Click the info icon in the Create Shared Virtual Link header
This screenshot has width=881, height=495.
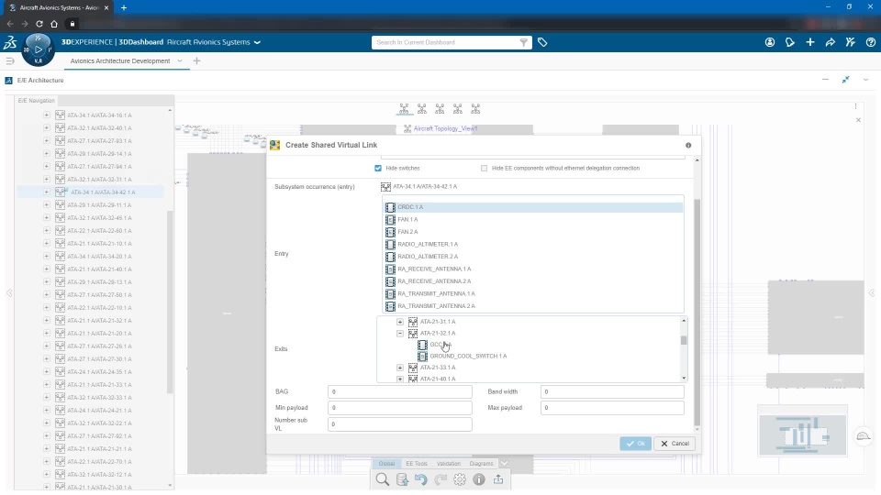click(688, 146)
